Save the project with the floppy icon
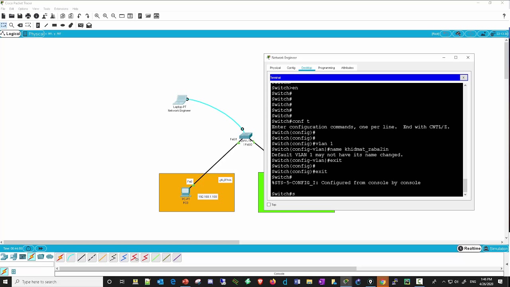Image resolution: width=510 pixels, height=287 pixels. (x=20, y=16)
